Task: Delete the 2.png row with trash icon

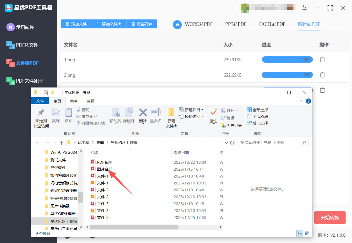Action: tap(322, 75)
